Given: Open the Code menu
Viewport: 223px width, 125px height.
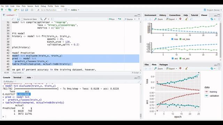Looking at the screenshot, I should point(13,6).
